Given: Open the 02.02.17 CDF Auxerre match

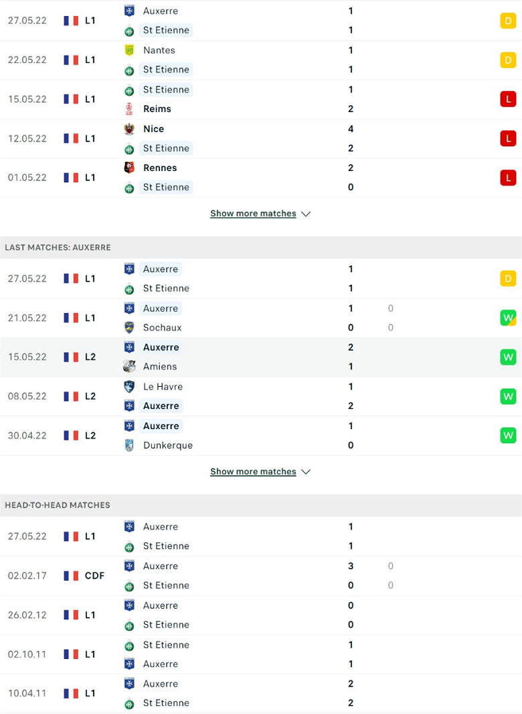Looking at the screenshot, I should (x=261, y=576).
